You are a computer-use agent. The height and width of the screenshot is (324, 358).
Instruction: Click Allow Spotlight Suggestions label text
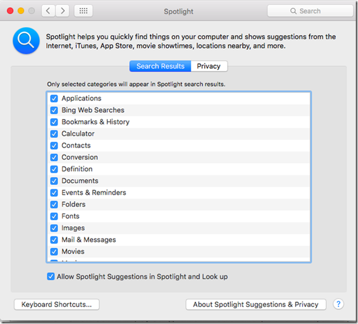(x=142, y=277)
